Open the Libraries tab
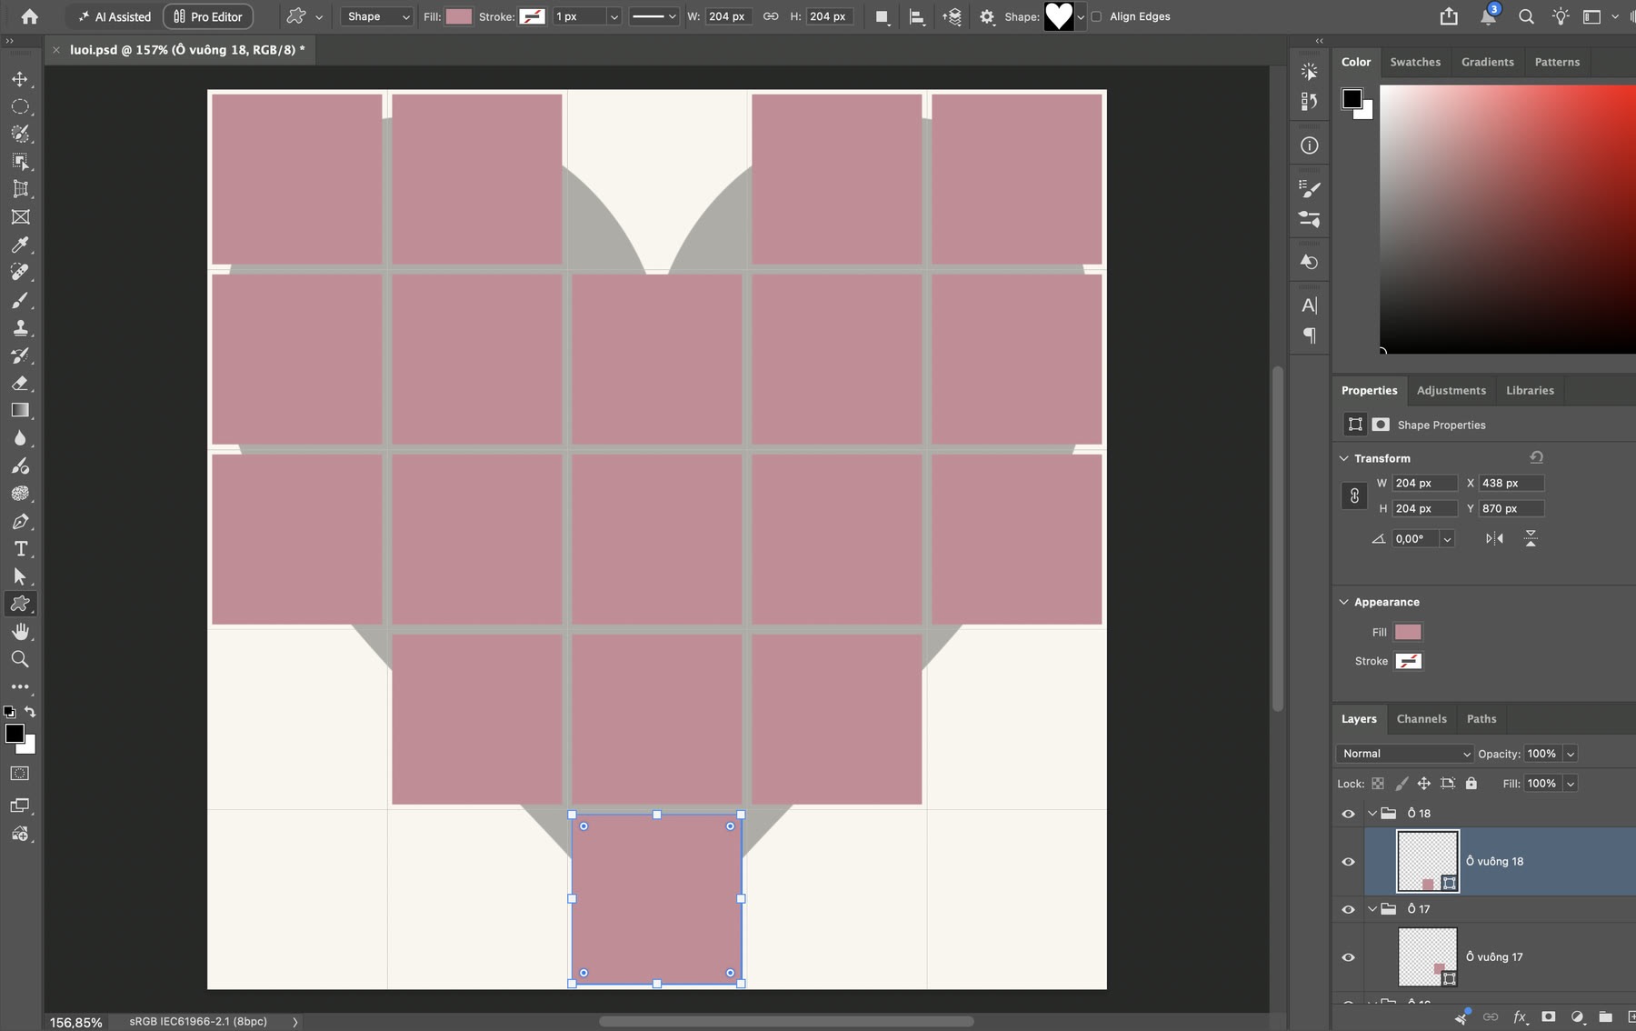This screenshot has height=1031, width=1636. coord(1530,390)
